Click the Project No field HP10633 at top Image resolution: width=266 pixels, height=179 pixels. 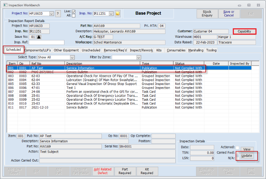coord(39,14)
